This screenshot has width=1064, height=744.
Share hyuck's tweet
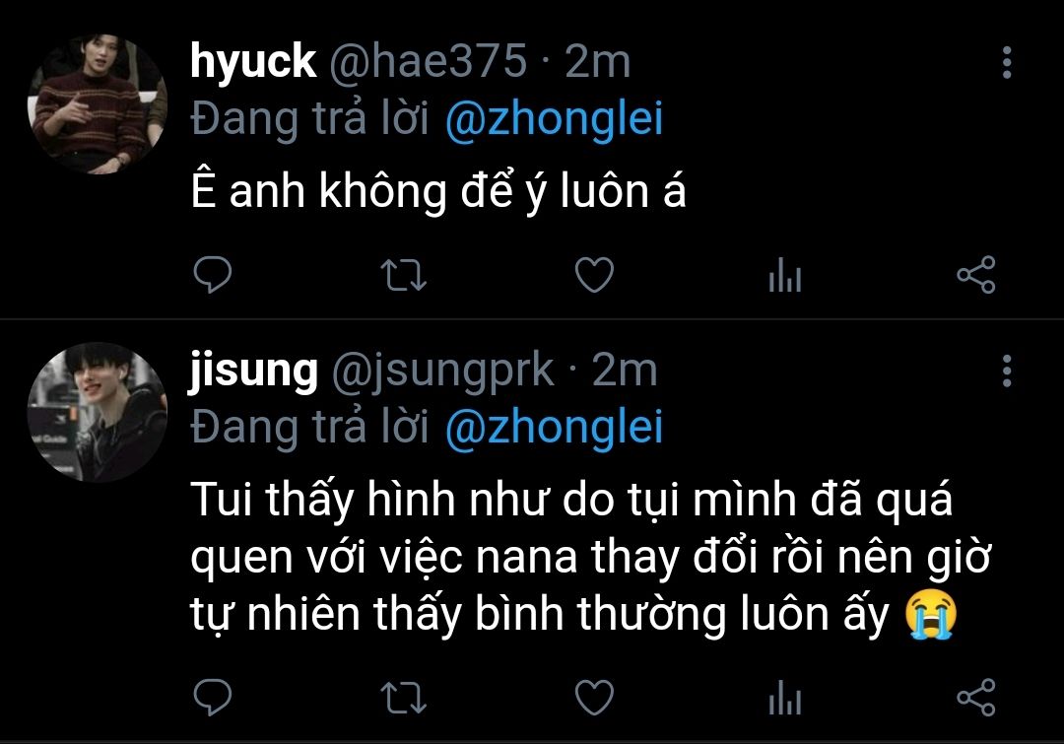click(975, 274)
